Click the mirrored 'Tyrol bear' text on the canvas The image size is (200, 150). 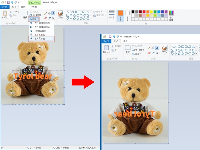tap(134, 114)
